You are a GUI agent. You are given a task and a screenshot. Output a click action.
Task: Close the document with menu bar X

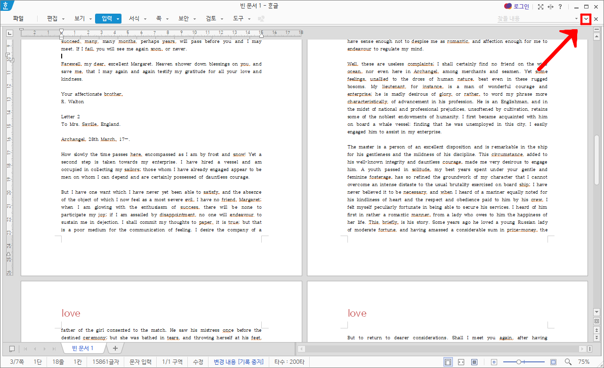pos(596,19)
